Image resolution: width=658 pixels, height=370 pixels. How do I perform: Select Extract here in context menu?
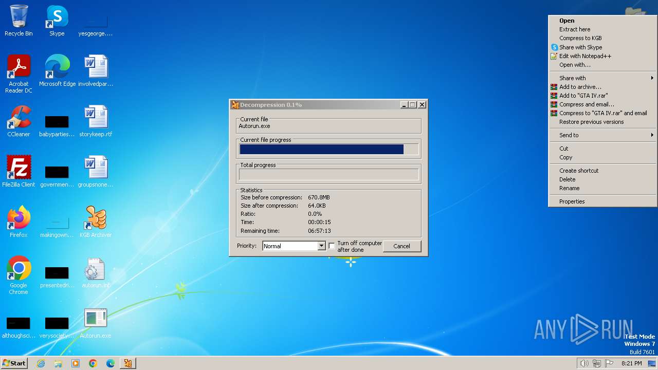tap(602, 29)
